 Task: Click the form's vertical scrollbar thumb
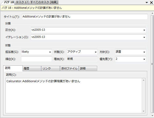point(152,64)
